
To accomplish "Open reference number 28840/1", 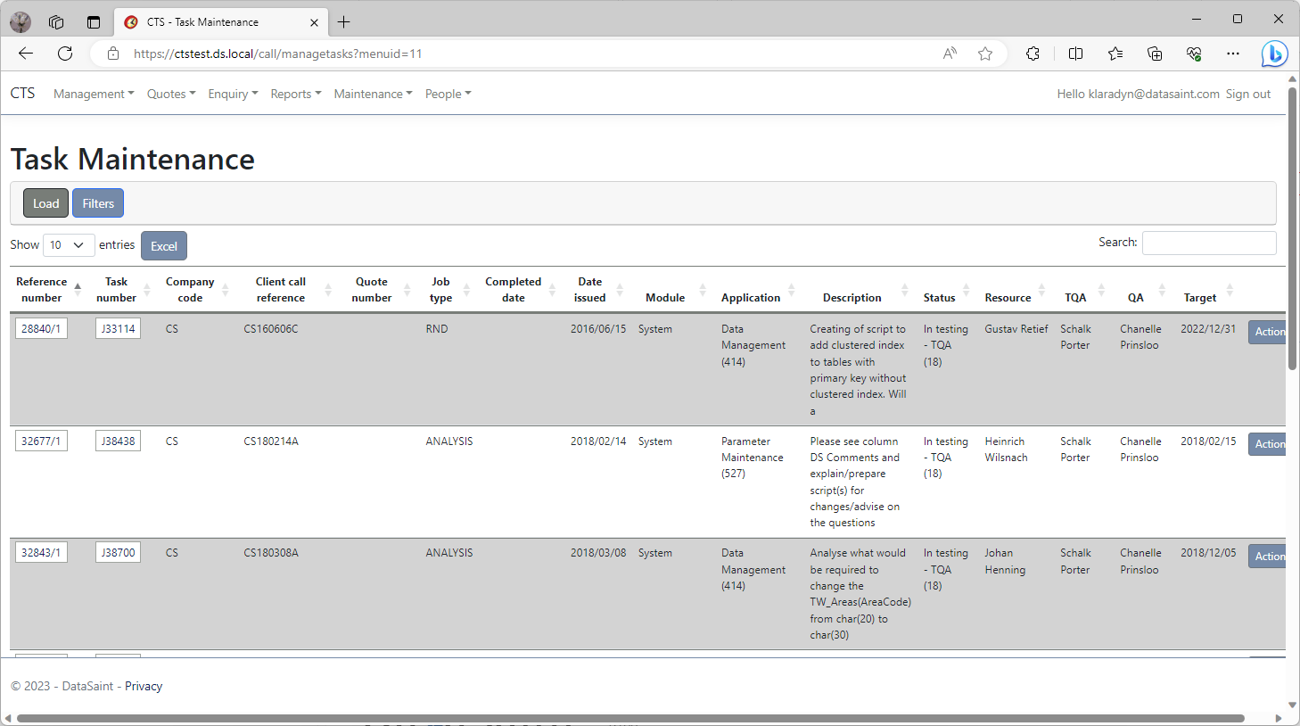I will [41, 329].
